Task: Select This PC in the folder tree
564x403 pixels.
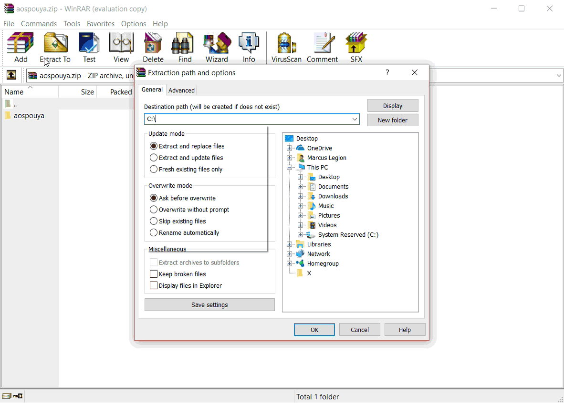Action: [317, 167]
